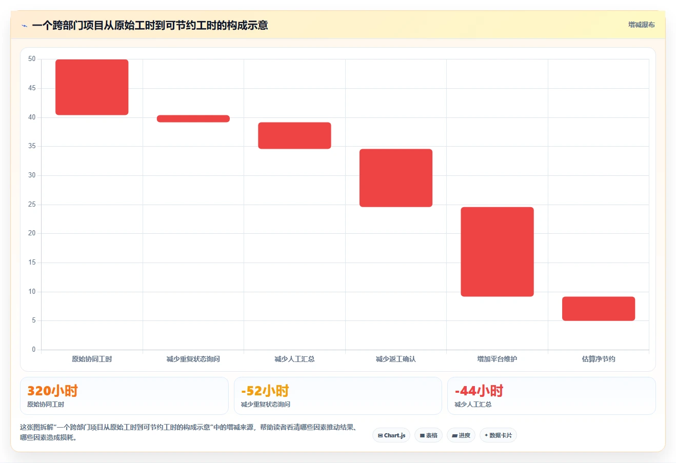Viewport: 676px width, 463px height.
Task: Click the description paragraph starting 这张图拆解
Action: coord(189,432)
